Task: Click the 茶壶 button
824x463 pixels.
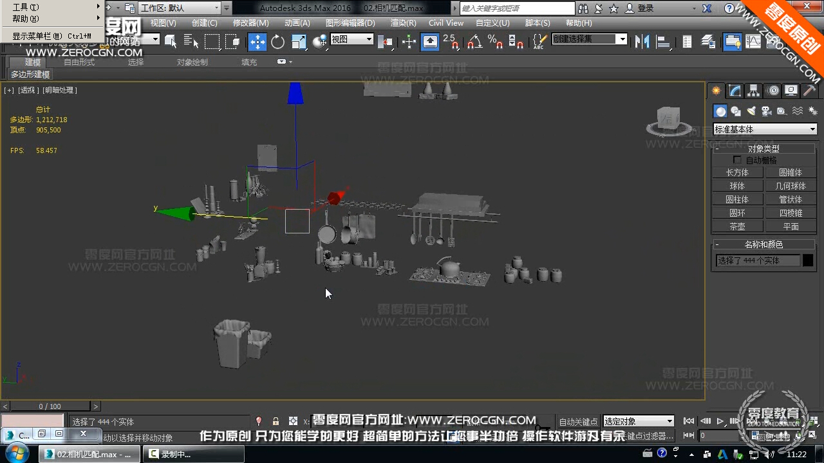Action: pyautogui.click(x=738, y=226)
